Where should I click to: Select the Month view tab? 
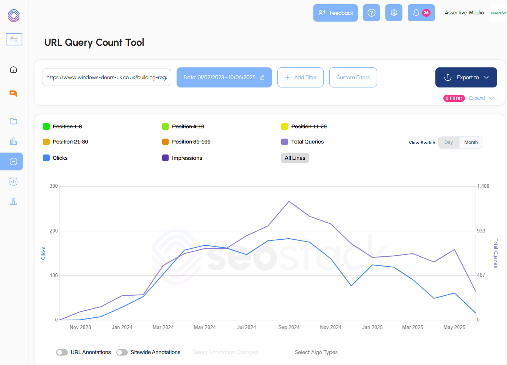click(x=471, y=142)
